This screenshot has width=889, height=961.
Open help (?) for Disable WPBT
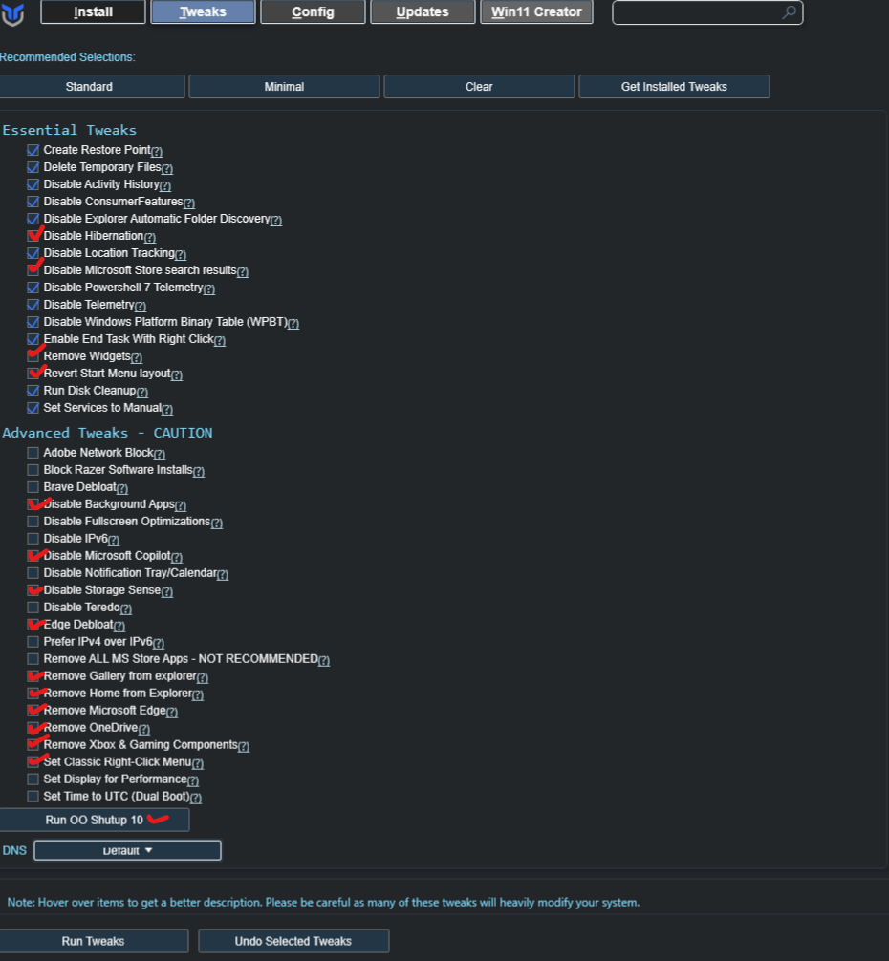(293, 323)
